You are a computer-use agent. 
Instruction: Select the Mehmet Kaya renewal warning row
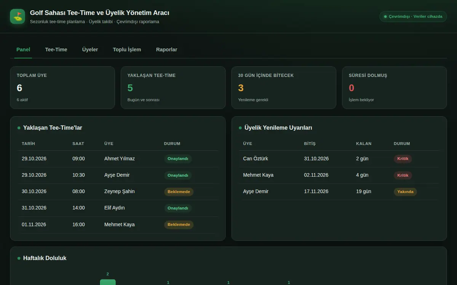coord(339,175)
